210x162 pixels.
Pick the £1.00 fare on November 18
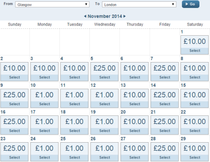click(74, 125)
